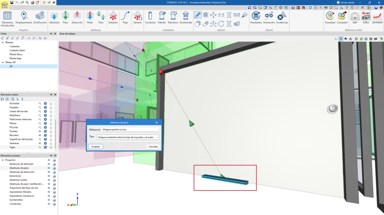Select the Extractor tool
The width and height of the screenshot is (384, 215).
click(x=113, y=18)
